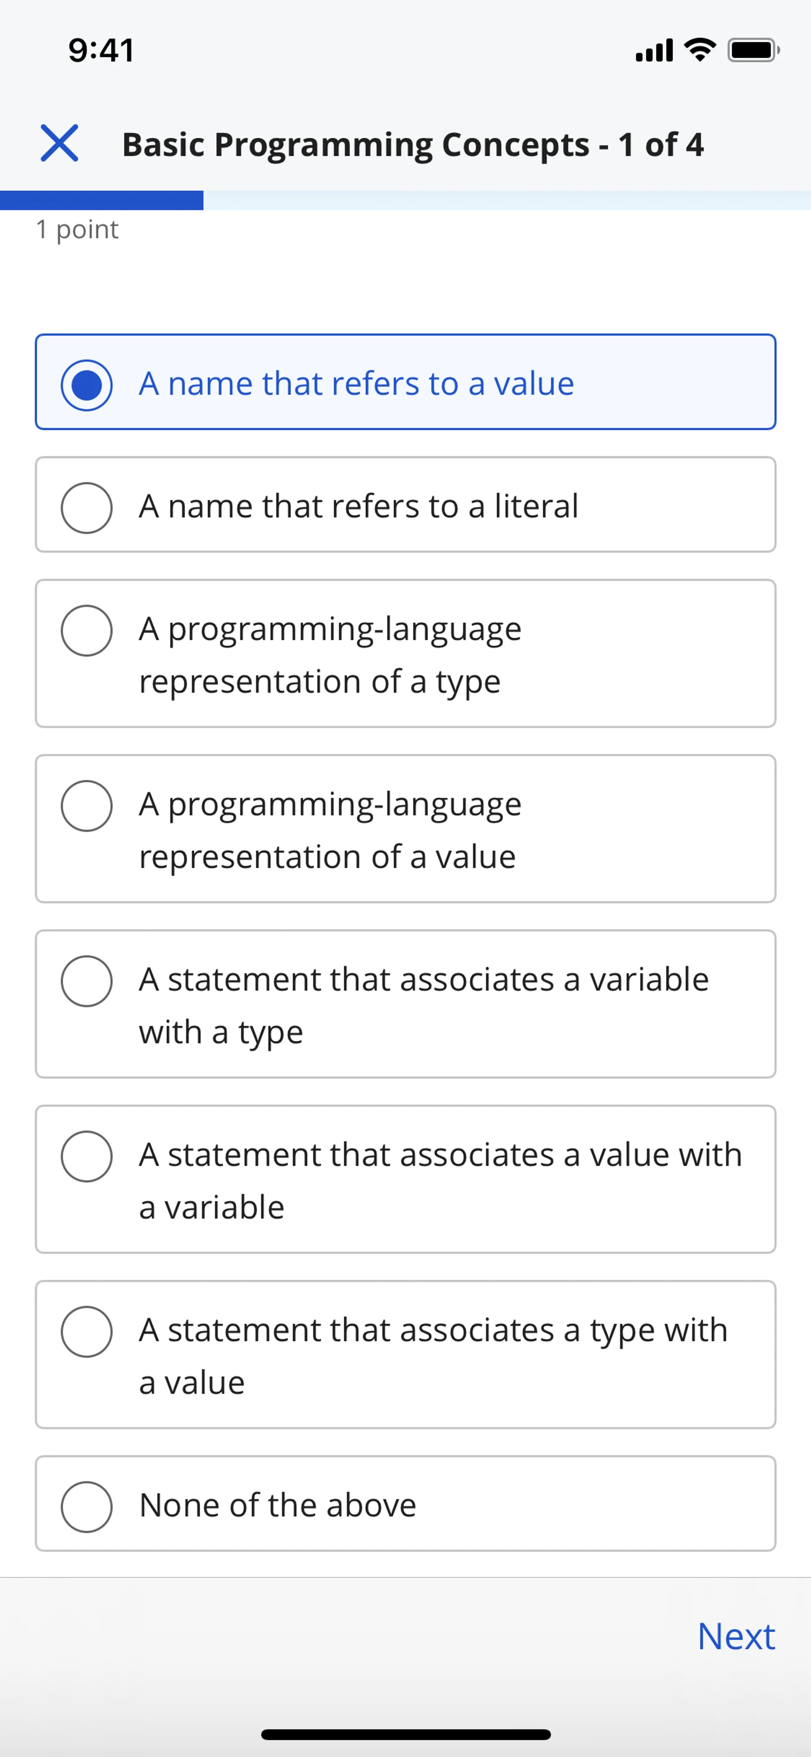Tap the cellular signal bars icon
This screenshot has width=811, height=1757.
coord(653,50)
